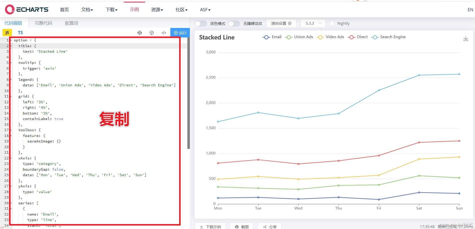The width and height of the screenshot is (475, 229).
Task: Expand the ASF menu
Action: [205, 9]
